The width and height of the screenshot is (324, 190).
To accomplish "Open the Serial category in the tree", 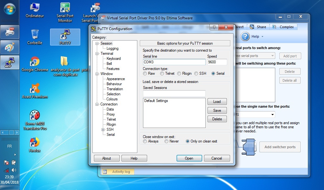I will tap(110, 135).
